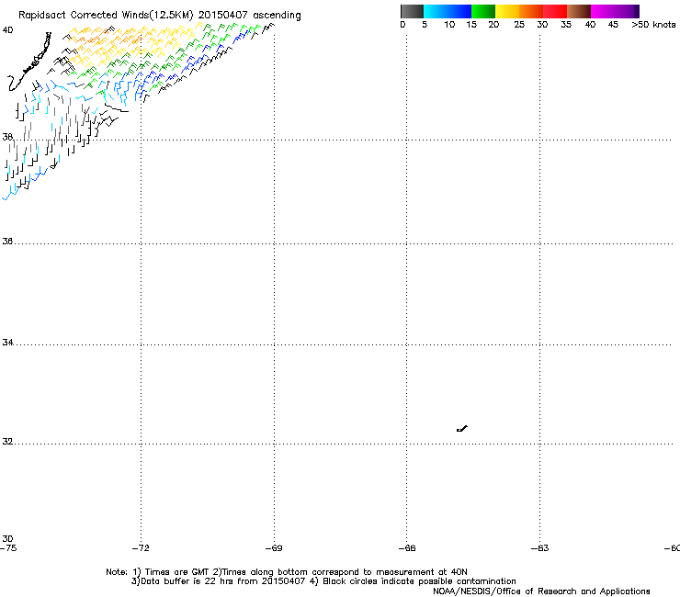The height and width of the screenshot is (597, 680).
Task: Click the longitude label '-69'
Action: click(274, 548)
